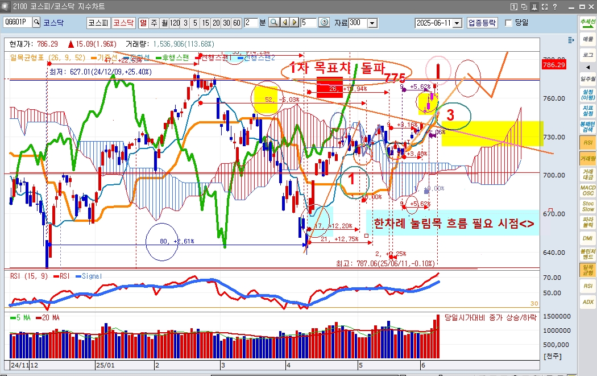Select the 60 period button
Viewport: 597px width, 376px height.
coord(237,23)
